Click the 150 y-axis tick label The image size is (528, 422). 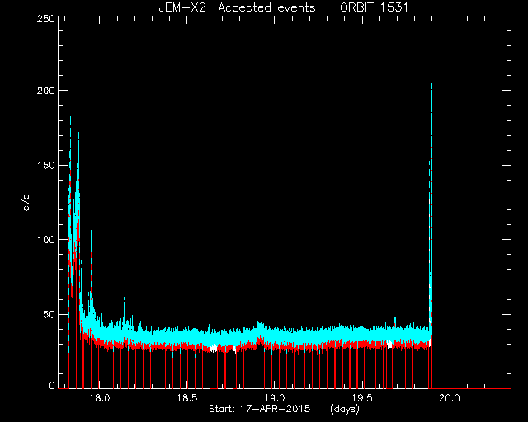45,165
